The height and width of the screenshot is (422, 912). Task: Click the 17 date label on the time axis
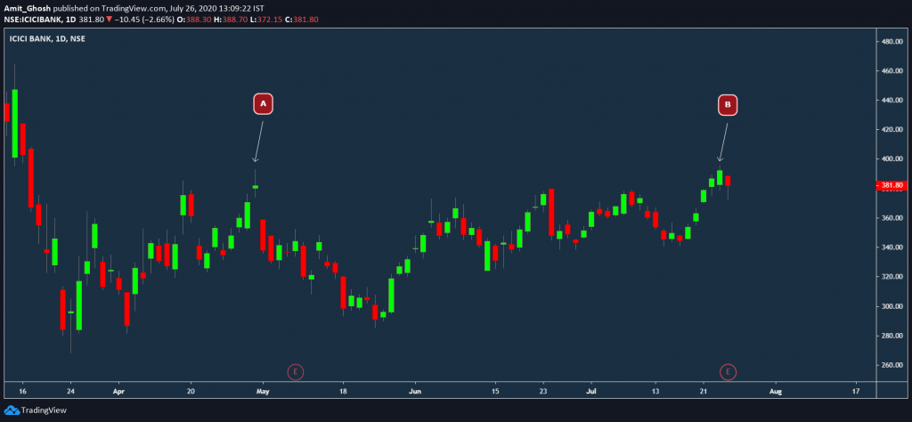pyautogui.click(x=856, y=392)
